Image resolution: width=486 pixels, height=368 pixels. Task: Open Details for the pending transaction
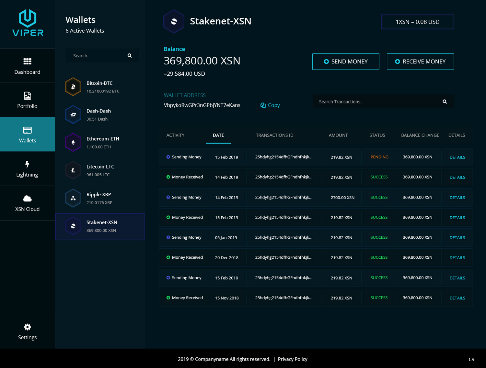457,157
